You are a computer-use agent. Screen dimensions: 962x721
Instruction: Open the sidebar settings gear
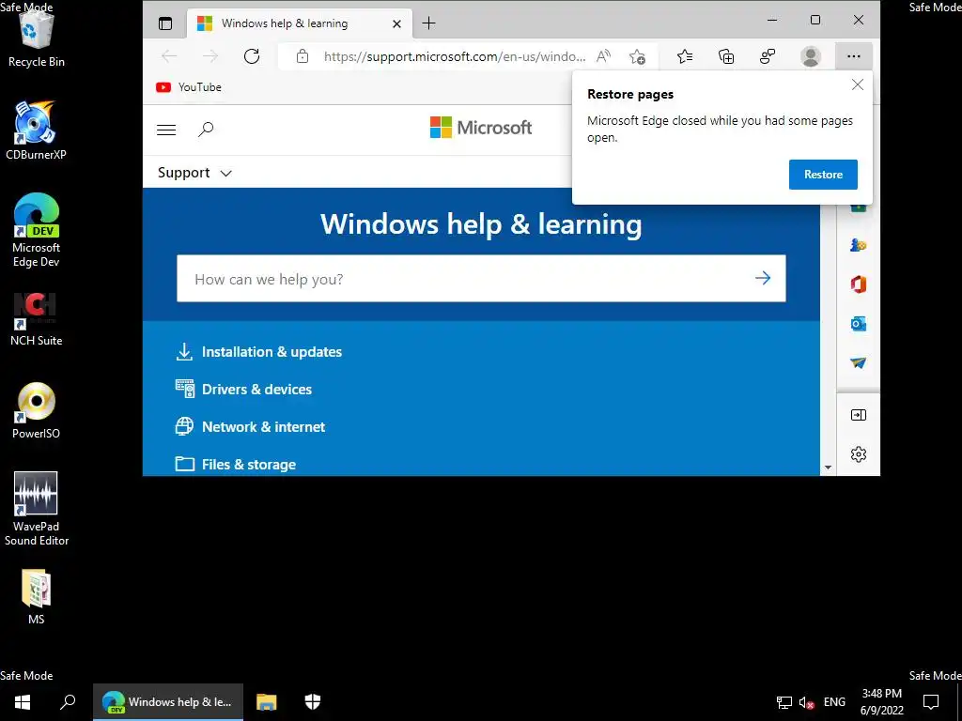[x=859, y=454]
